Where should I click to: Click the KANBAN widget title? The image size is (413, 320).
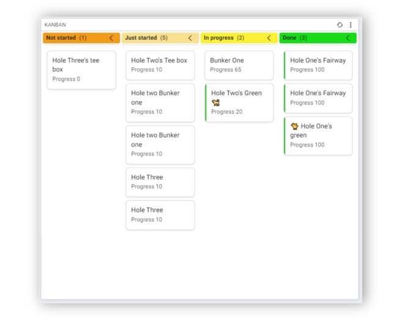pos(56,25)
